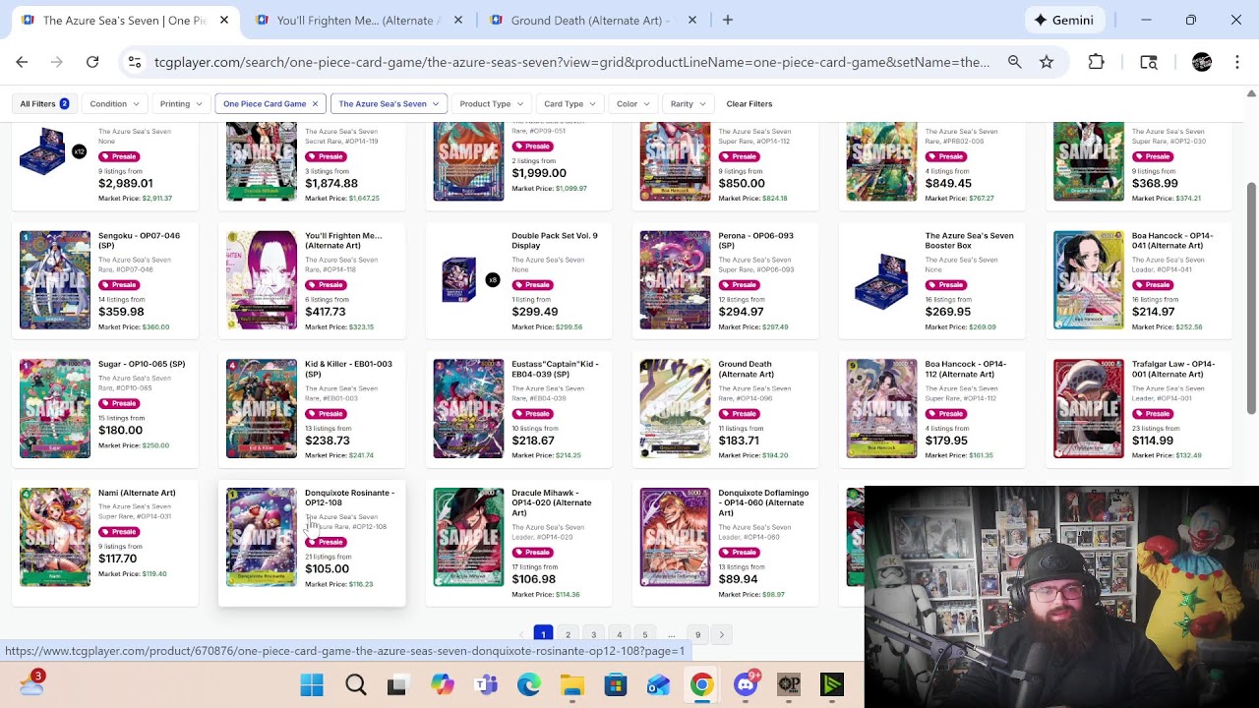Open the Microsoft Edge taskbar icon
The width and height of the screenshot is (1259, 708).
coord(528,684)
